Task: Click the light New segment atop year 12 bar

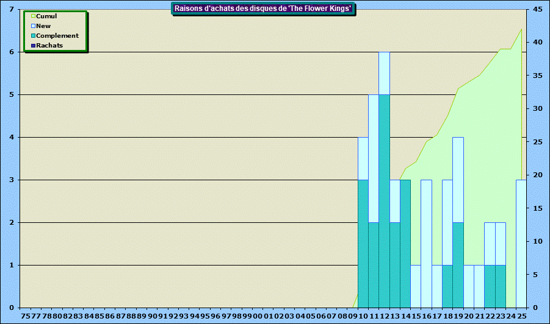Action: click(x=384, y=73)
